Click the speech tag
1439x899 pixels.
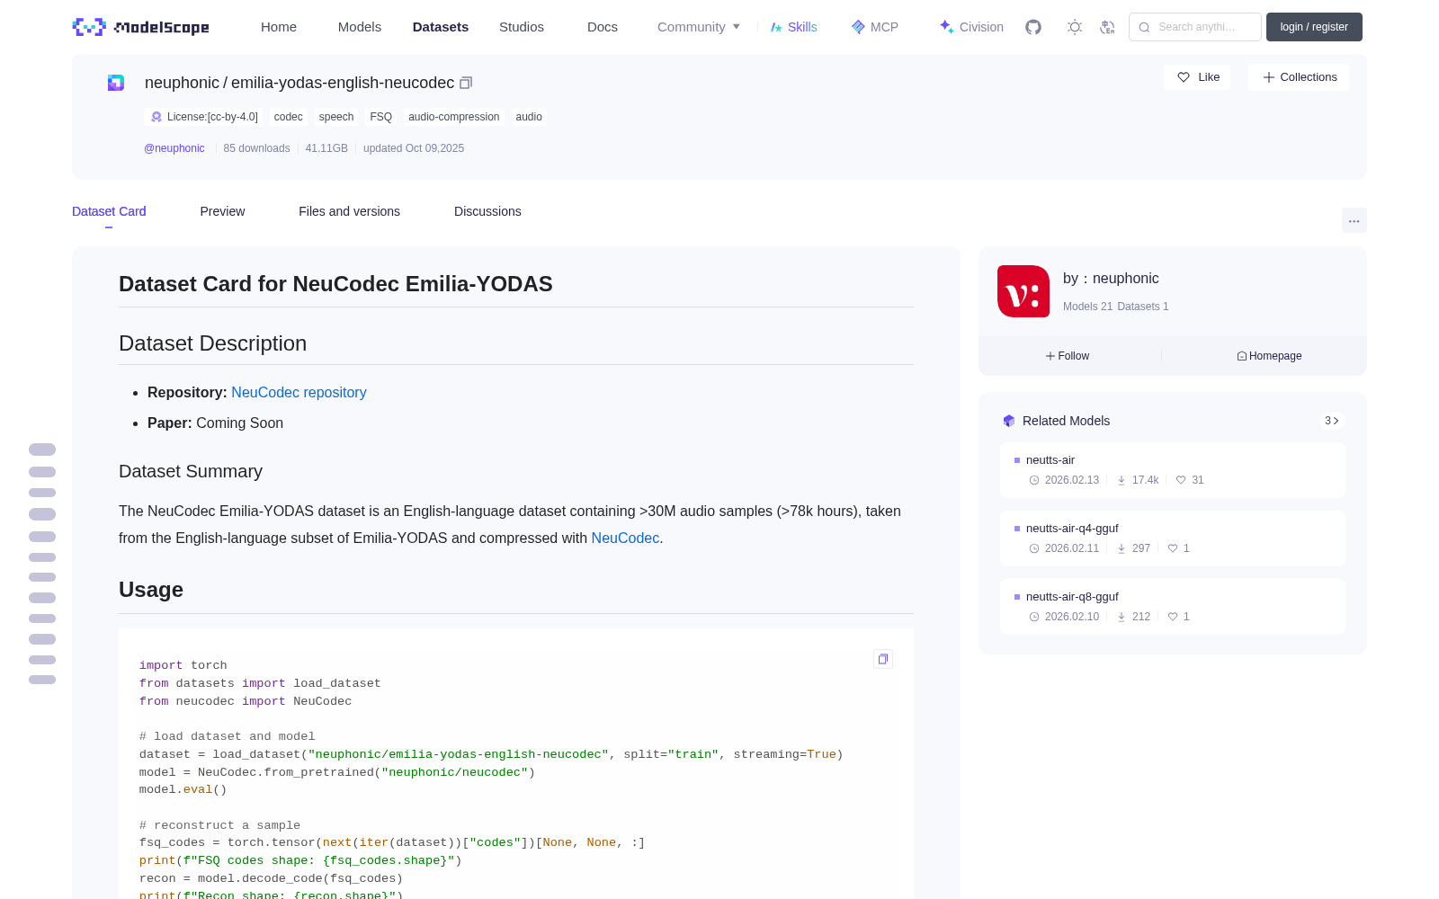click(336, 117)
